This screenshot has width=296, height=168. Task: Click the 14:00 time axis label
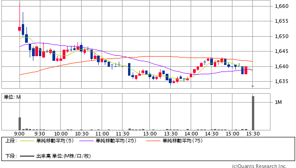[x=191, y=134]
